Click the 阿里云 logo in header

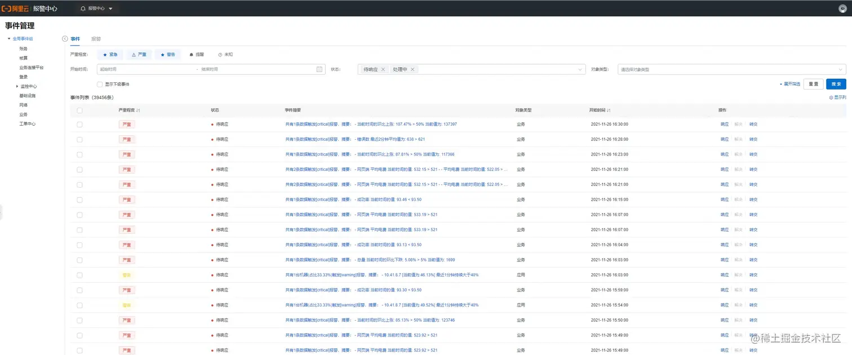(15, 8)
